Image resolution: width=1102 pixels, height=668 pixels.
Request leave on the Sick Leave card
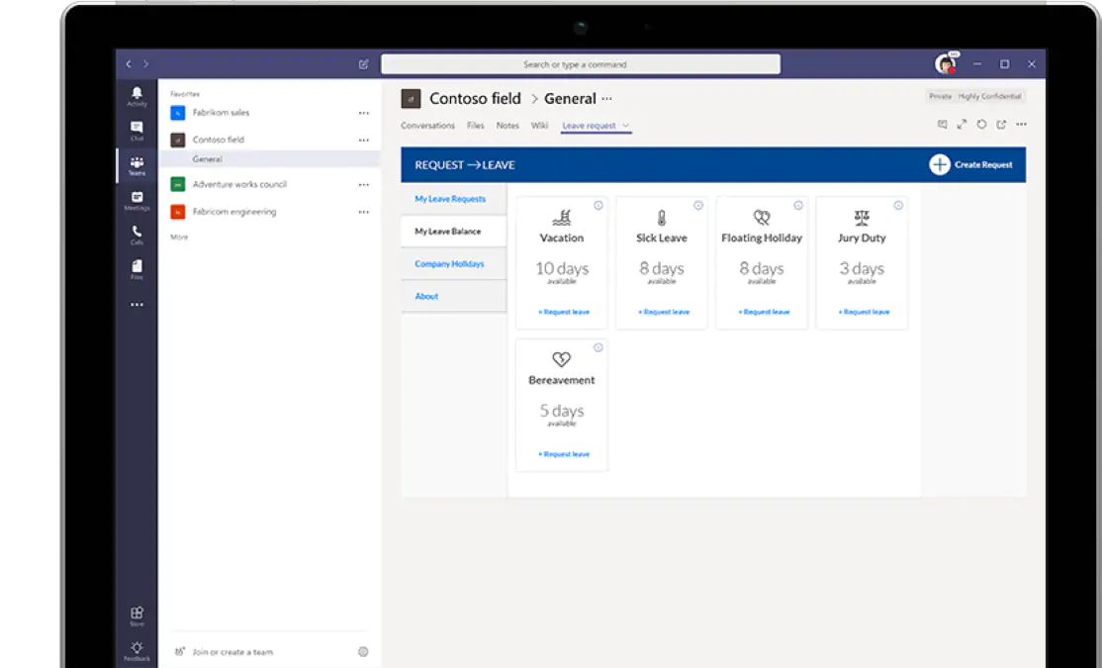[x=663, y=312]
